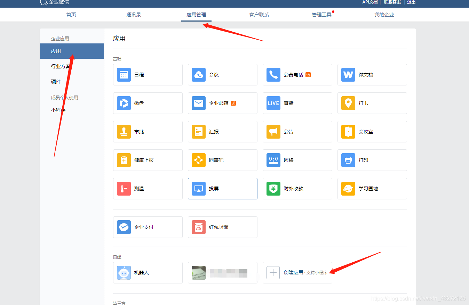Click the 学习园地 label text
The width and height of the screenshot is (469, 305).
[368, 189]
